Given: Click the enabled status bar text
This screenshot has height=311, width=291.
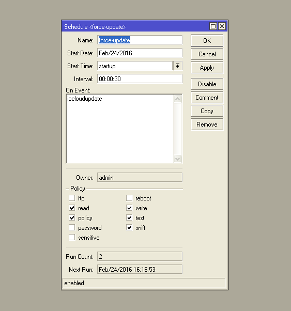Looking at the screenshot, I should pyautogui.click(x=74, y=283).
